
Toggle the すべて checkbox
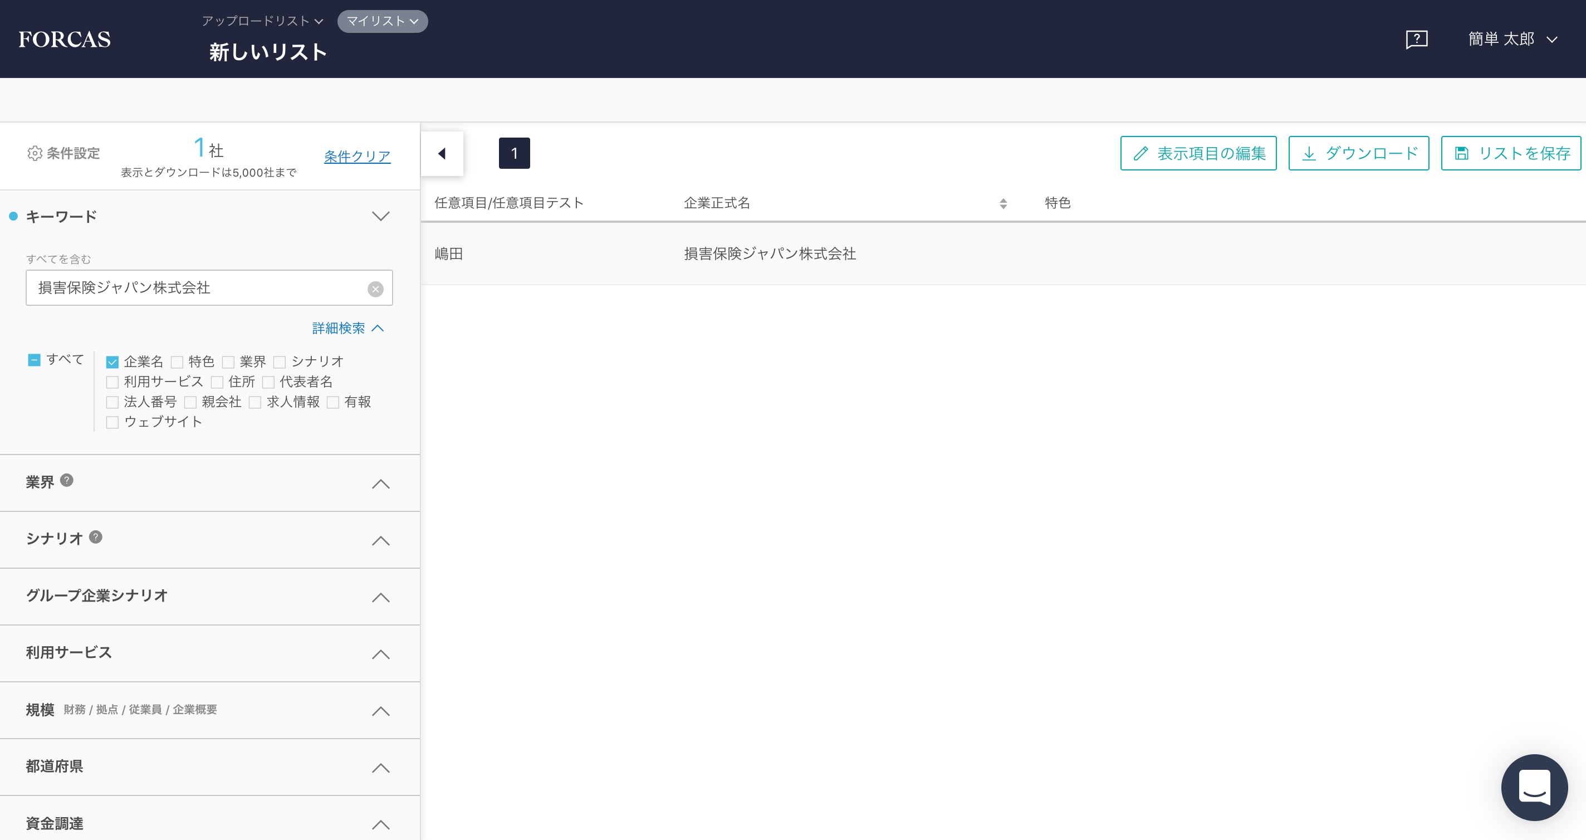35,360
